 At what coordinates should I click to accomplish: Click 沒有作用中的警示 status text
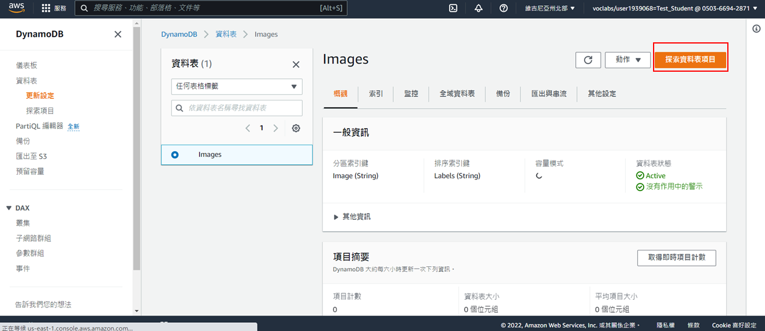(x=674, y=186)
